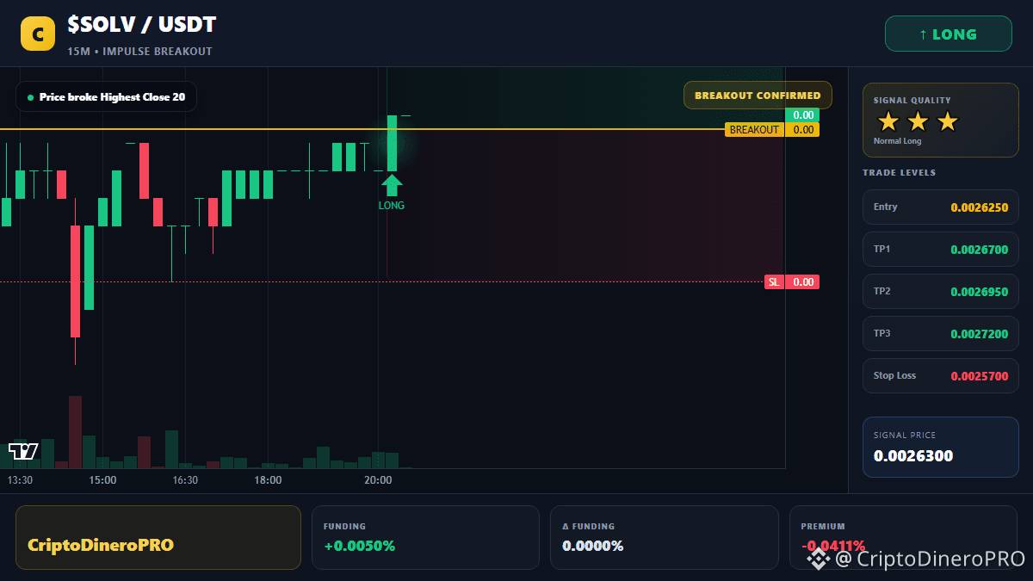Viewport: 1033px width, 581px height.
Task: Click the tallest red volume bar
Action: [75, 432]
